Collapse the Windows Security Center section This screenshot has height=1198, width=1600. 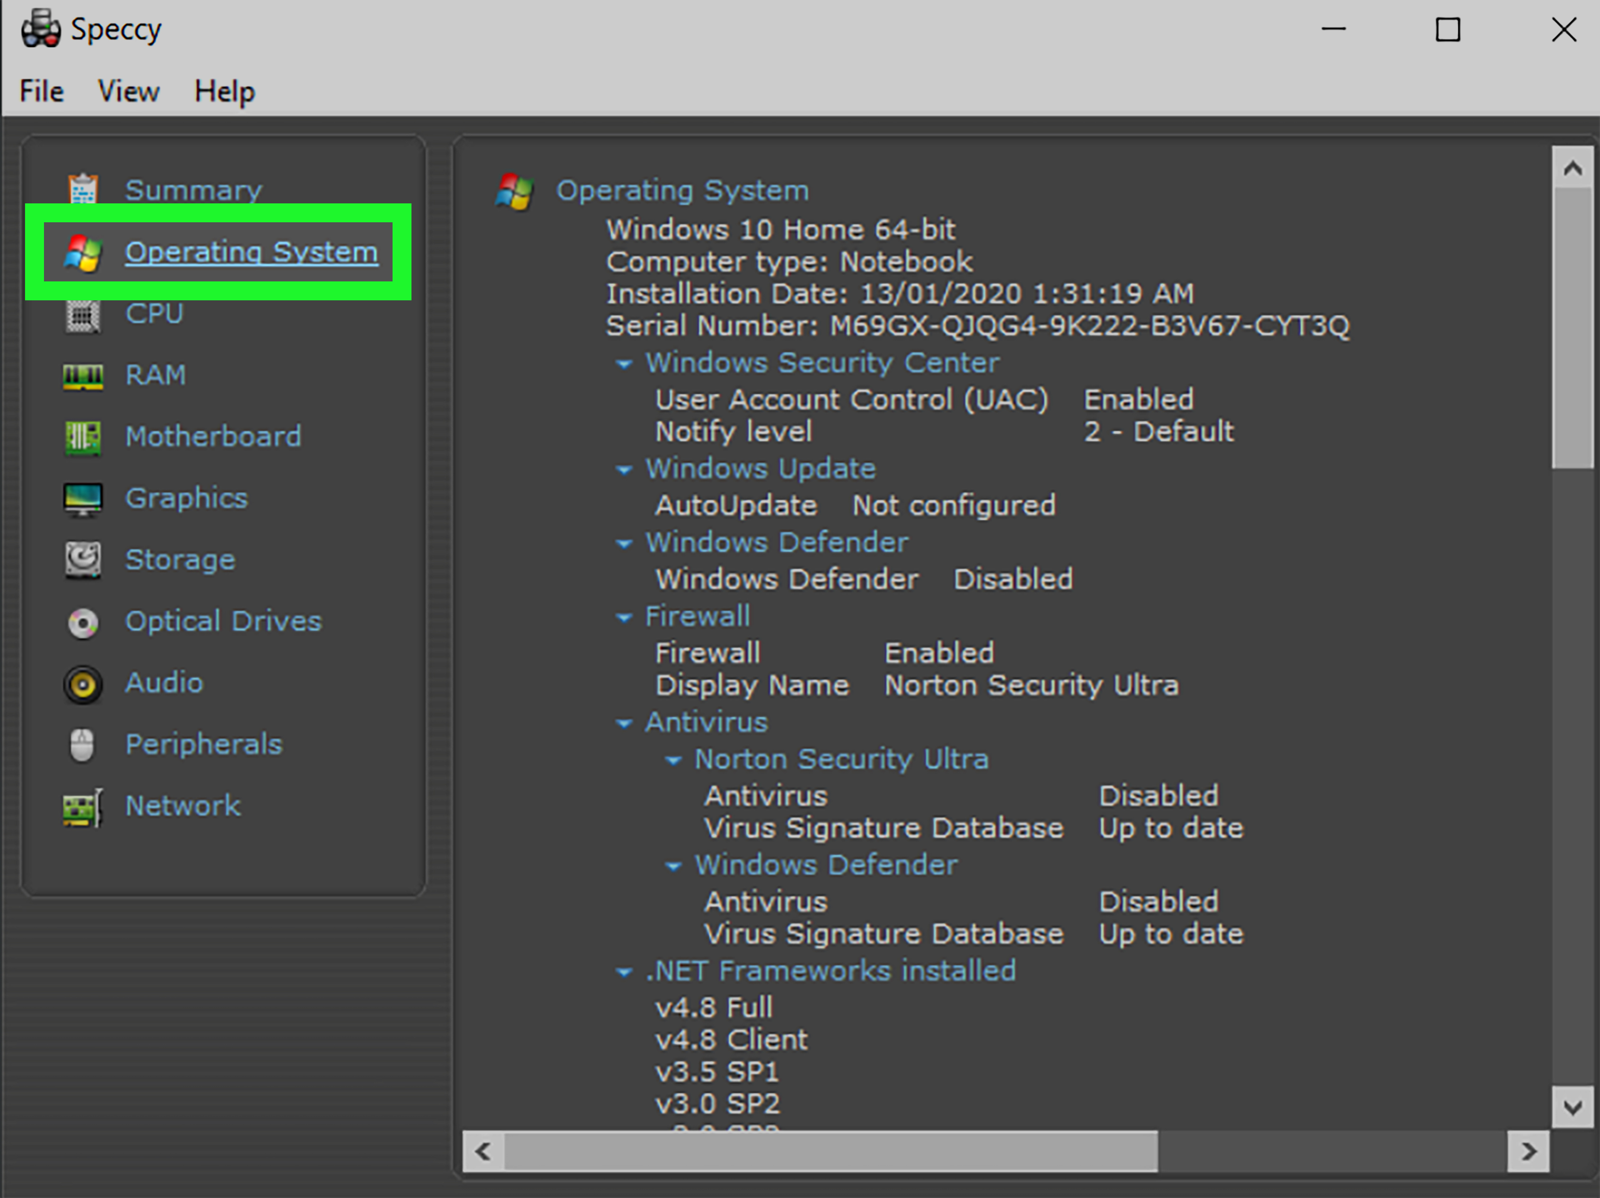click(624, 364)
